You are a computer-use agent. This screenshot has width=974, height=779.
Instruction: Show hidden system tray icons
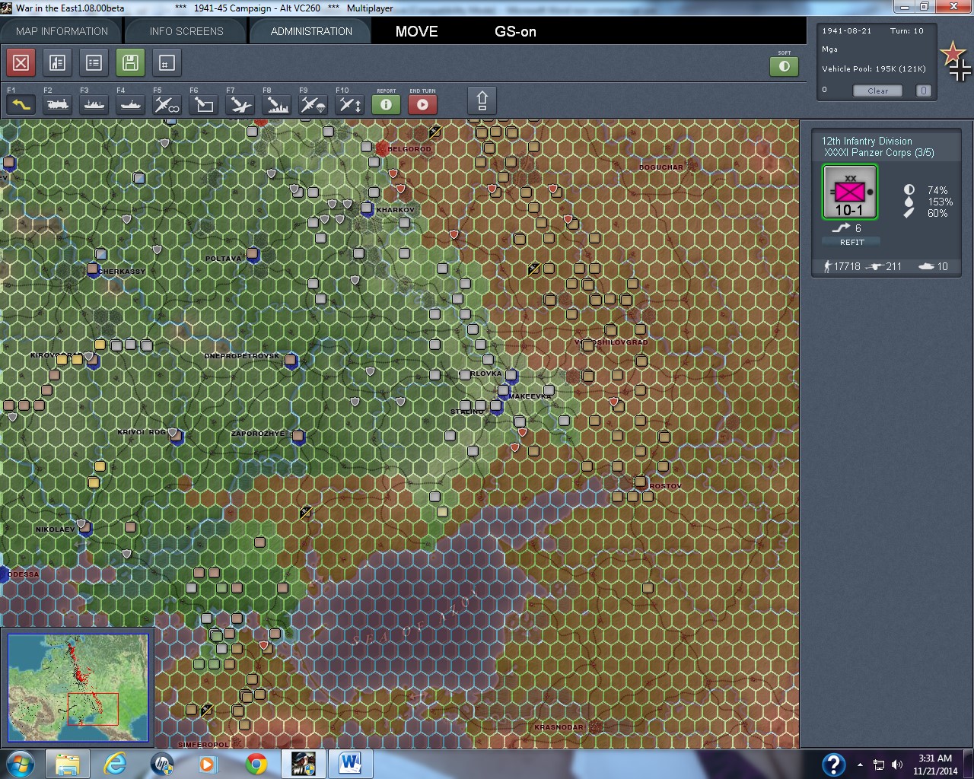tap(860, 765)
